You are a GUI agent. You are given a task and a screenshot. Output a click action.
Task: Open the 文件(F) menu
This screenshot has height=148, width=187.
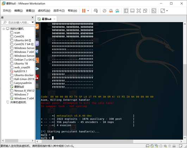[7, 11]
